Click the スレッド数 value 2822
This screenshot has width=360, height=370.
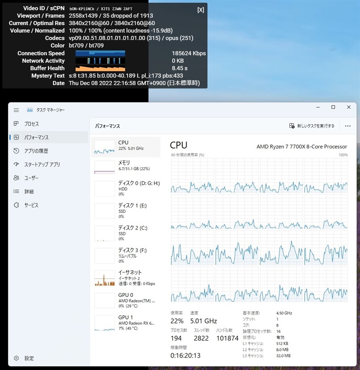click(x=201, y=338)
